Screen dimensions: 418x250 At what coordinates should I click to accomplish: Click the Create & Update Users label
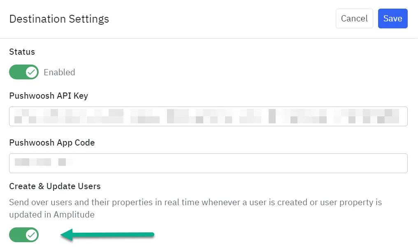point(55,186)
